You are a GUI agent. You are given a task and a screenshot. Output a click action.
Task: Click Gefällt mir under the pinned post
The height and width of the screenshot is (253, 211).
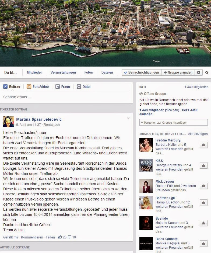pos(11,237)
